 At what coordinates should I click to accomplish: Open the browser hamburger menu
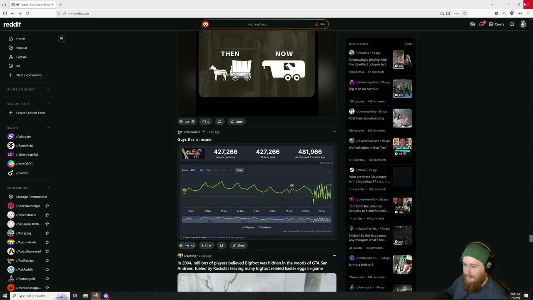tap(528, 13)
